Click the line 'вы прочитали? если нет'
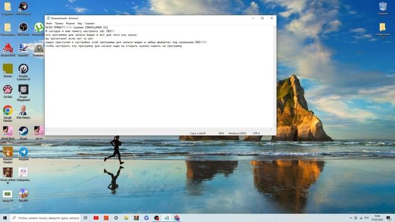Screen dimensions: 395x222 point(69,39)
